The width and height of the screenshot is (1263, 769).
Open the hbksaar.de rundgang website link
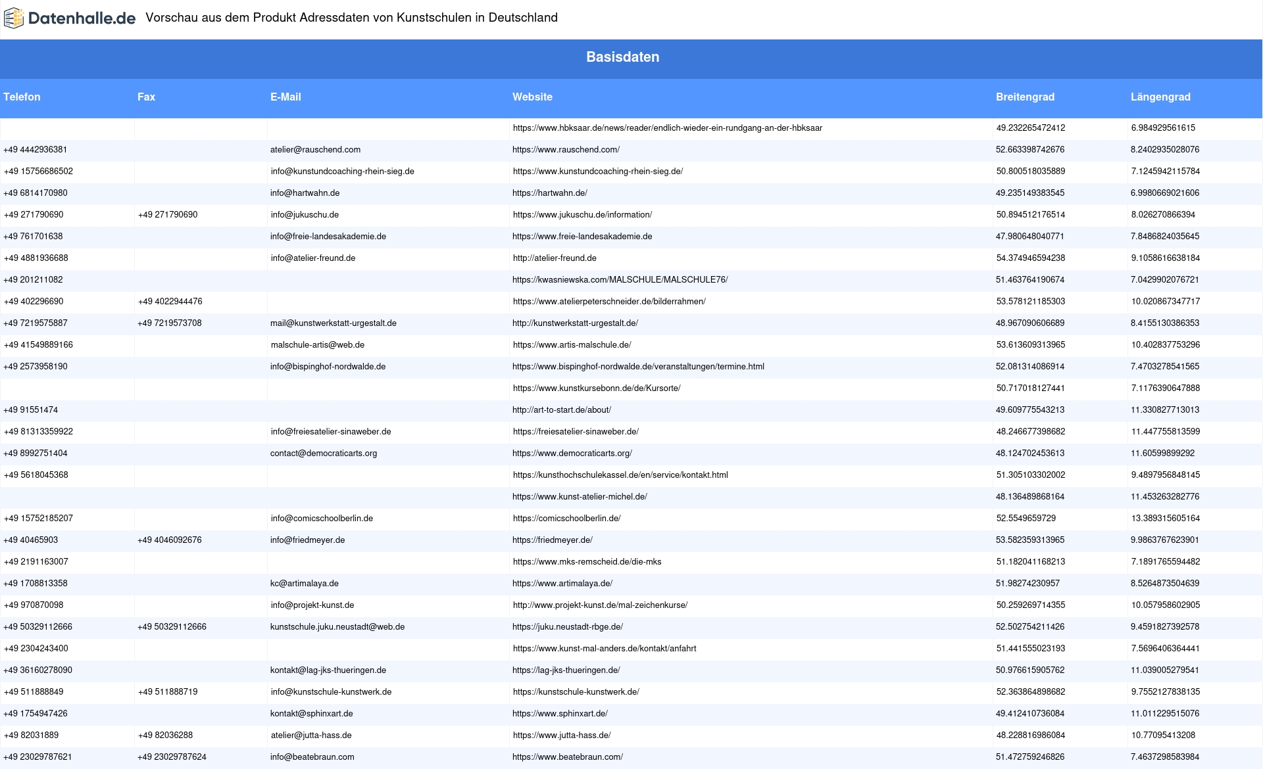(668, 128)
